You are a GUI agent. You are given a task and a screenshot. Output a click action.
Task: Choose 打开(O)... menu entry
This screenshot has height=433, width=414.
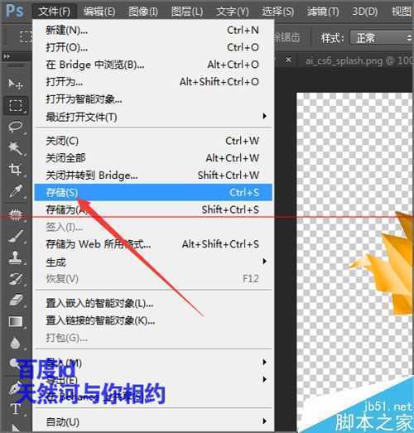point(153,47)
